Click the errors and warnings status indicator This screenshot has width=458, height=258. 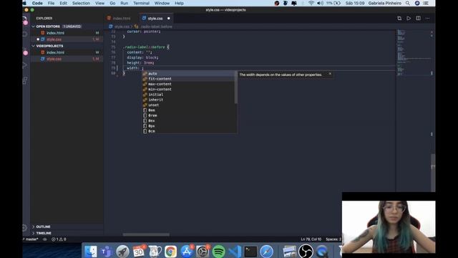(59, 239)
